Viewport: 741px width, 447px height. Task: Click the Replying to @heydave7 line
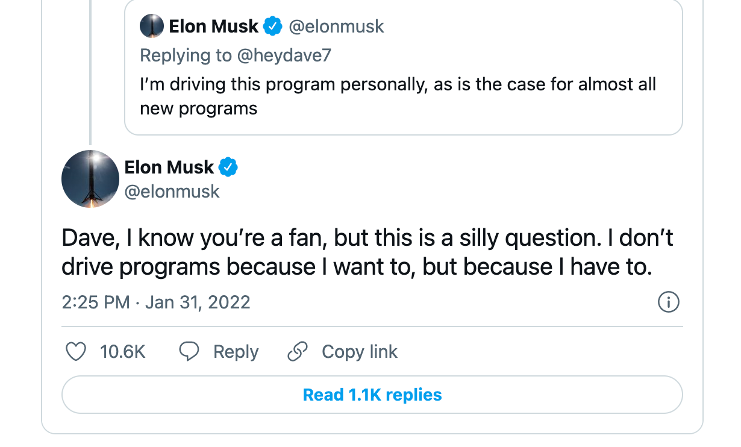tap(236, 55)
